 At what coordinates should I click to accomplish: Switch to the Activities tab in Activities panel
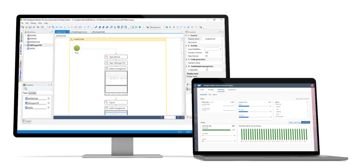tap(32, 93)
